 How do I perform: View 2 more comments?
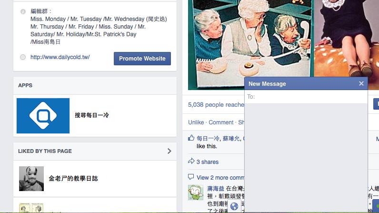click(x=220, y=178)
